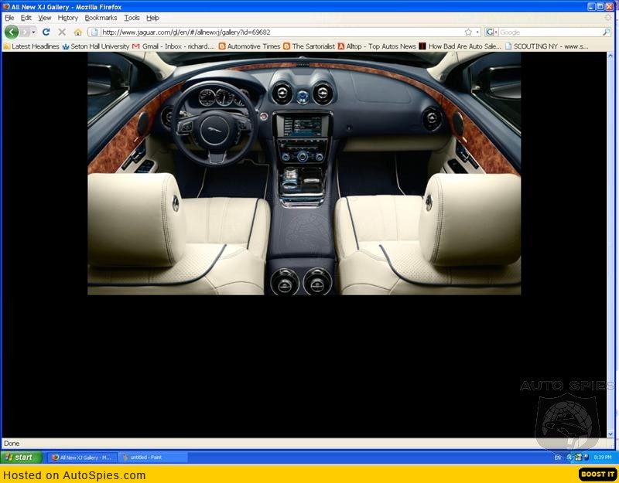Reload the Jaguar gallery page
The image size is (619, 483).
[x=46, y=32]
